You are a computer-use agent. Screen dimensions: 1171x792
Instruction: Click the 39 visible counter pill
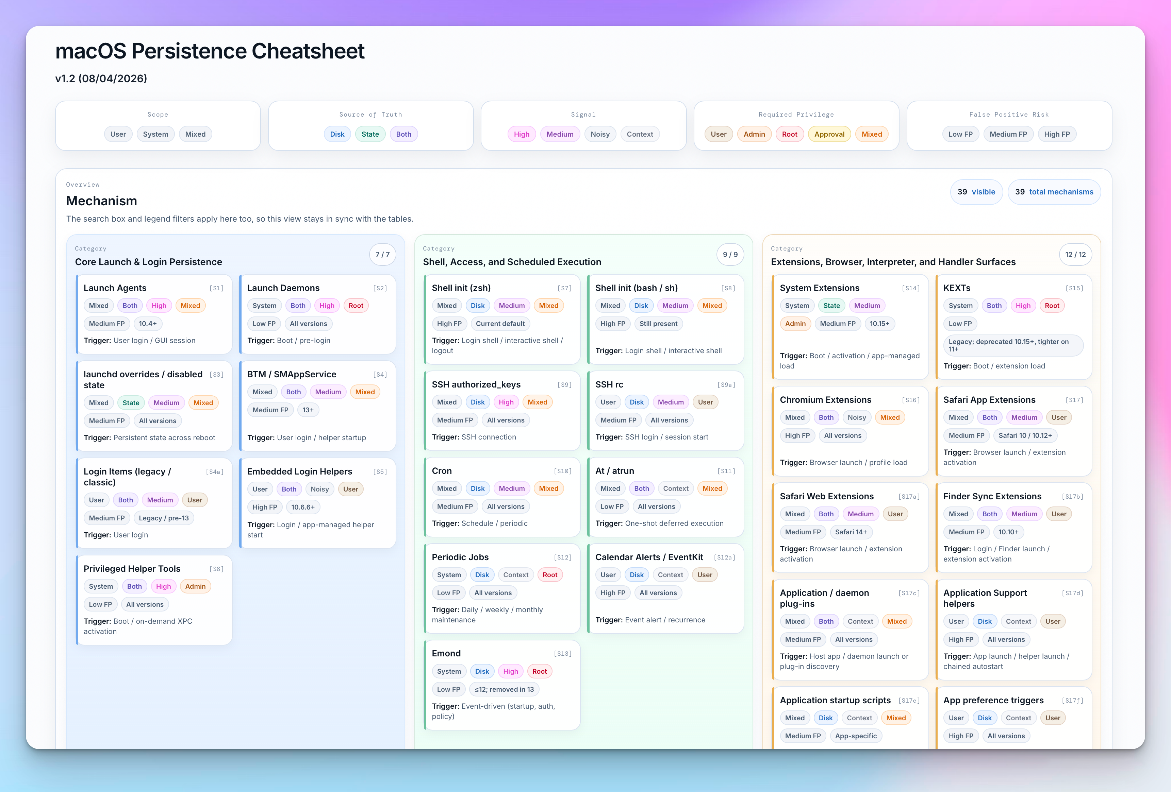point(976,192)
